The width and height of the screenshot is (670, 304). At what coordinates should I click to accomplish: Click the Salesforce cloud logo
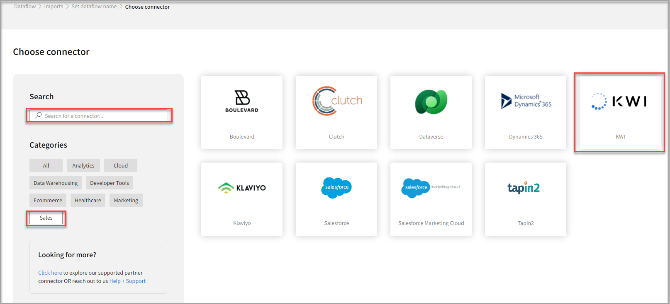coord(336,187)
